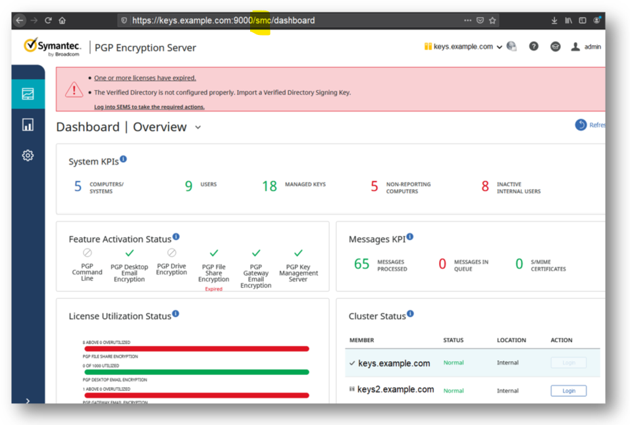The width and height of the screenshot is (630, 425).
Task: Open info icon next to Messages KPI
Action: point(410,237)
